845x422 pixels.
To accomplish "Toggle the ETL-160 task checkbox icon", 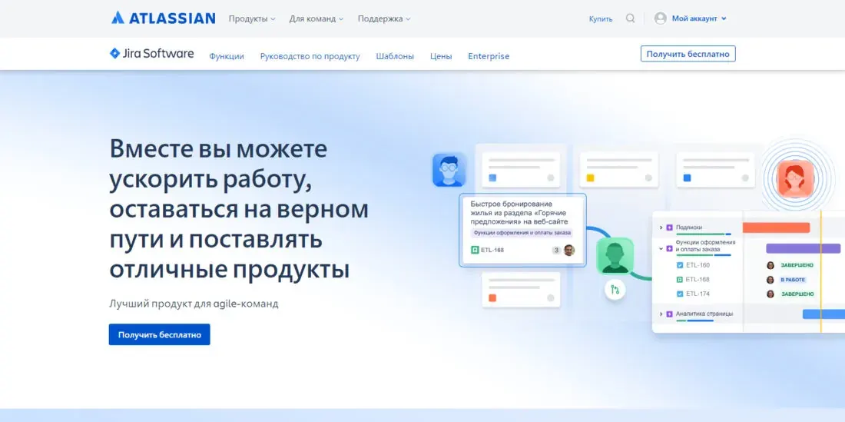I will 680,265.
